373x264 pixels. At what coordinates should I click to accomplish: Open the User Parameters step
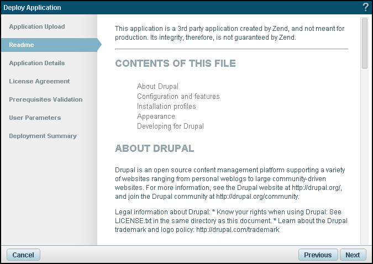tap(35, 118)
